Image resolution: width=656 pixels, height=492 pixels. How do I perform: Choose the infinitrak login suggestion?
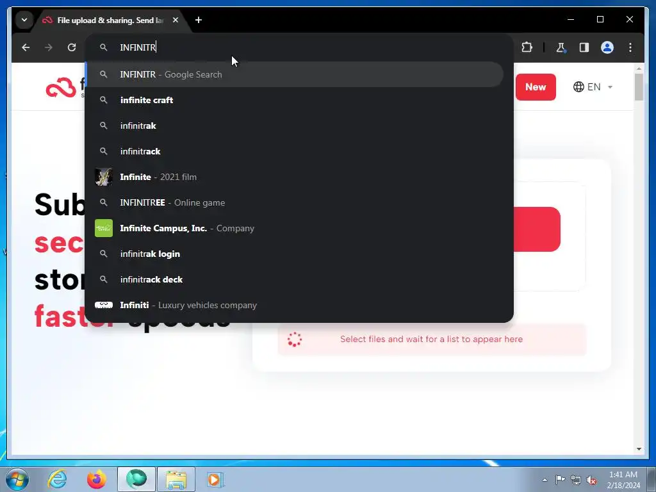(294, 254)
